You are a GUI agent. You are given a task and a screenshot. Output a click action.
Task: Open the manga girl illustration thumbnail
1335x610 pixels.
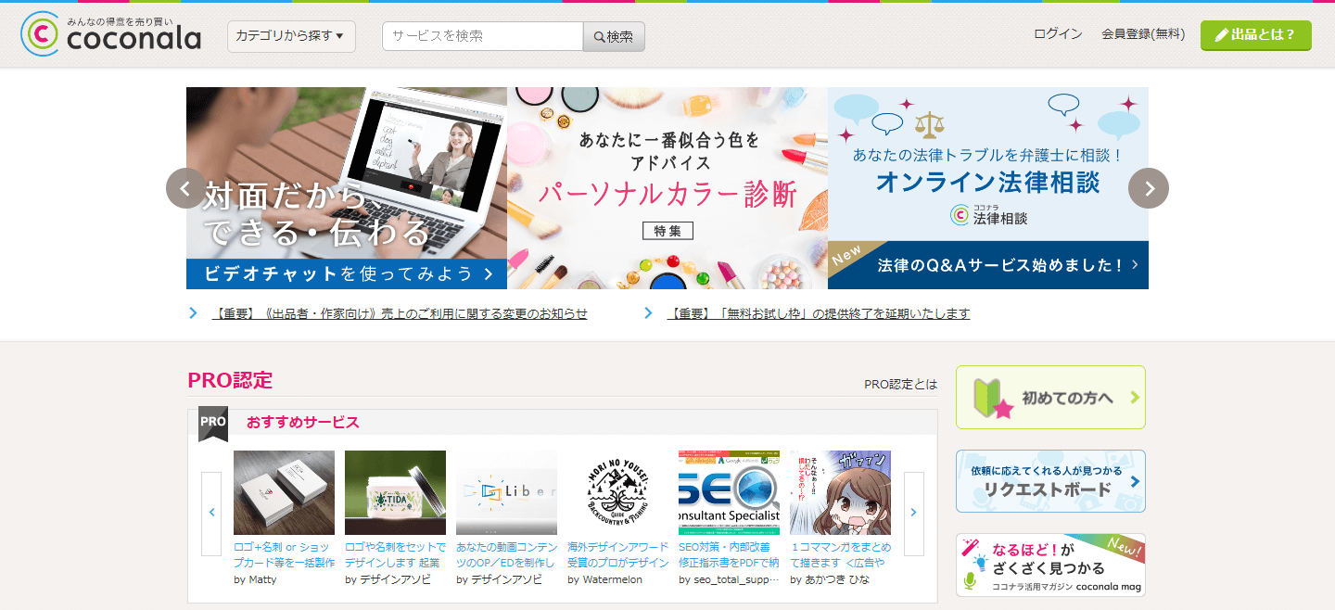840,492
